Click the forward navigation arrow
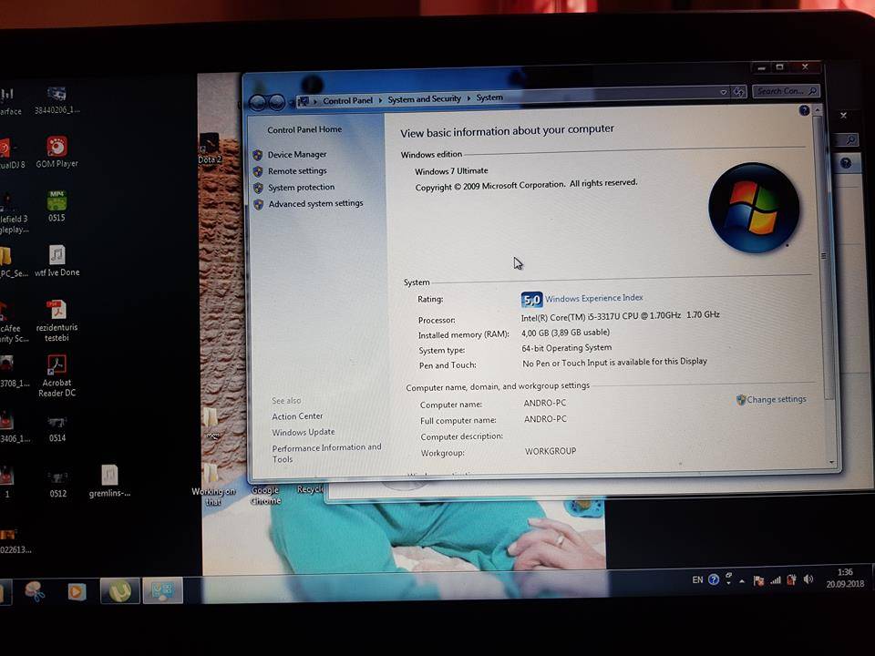 [277, 103]
